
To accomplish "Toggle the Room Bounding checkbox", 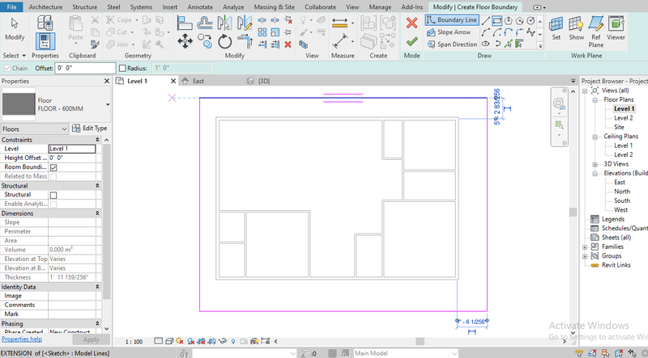I will pyautogui.click(x=53, y=167).
